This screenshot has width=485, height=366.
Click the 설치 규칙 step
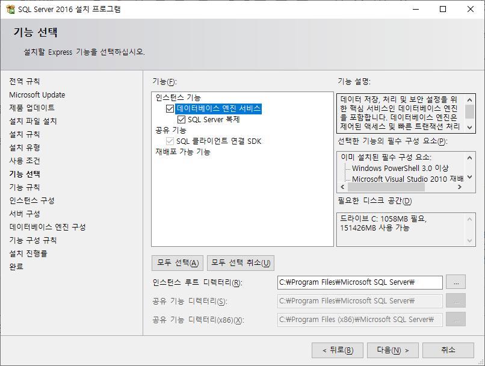[25, 134]
